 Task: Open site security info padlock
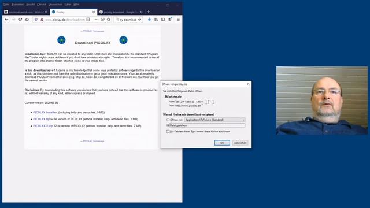pos(42,20)
